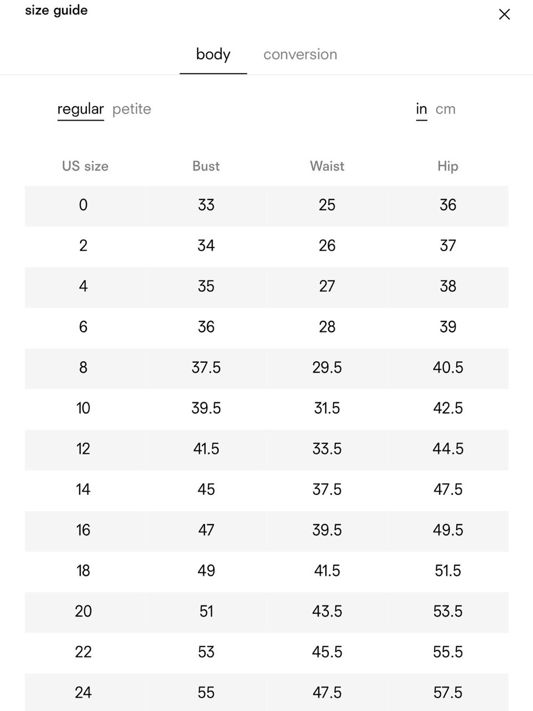Select the regular size range
Viewport: 533px width, 711px height.
tap(80, 109)
